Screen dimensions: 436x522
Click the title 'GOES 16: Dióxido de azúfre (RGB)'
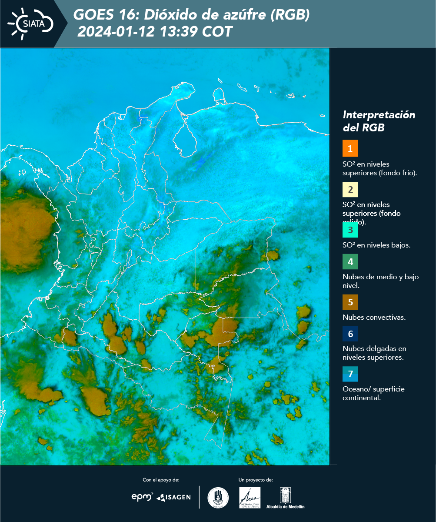click(x=192, y=15)
